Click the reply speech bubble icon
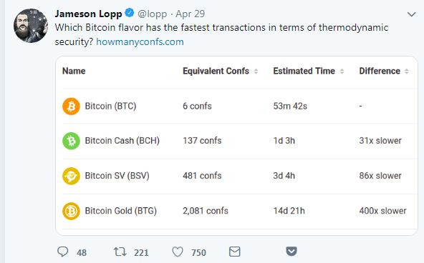Image resolution: width=424 pixels, height=263 pixels. pyautogui.click(x=63, y=252)
